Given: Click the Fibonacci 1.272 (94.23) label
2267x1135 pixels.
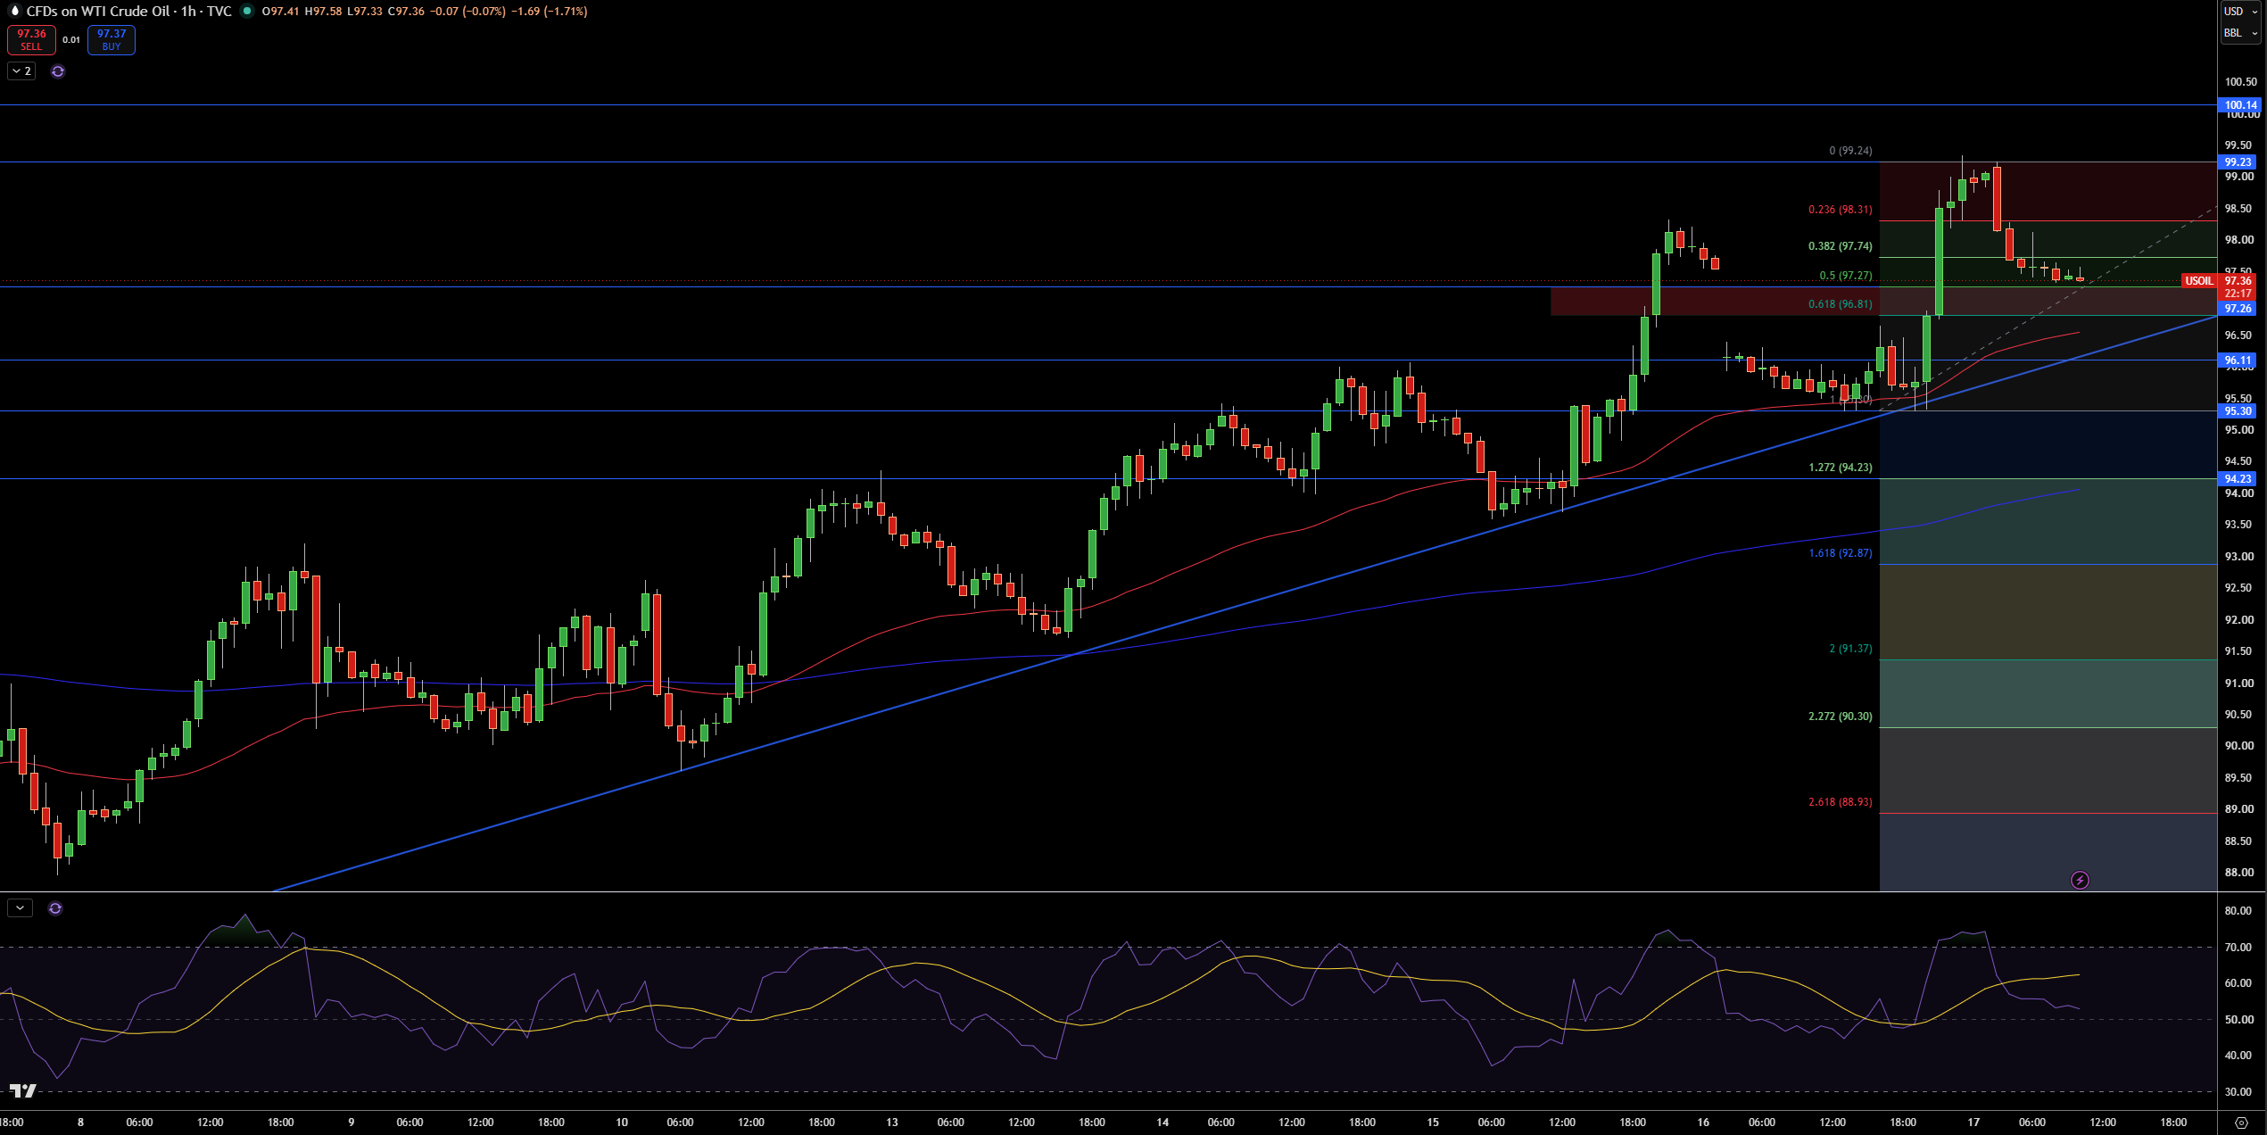Looking at the screenshot, I should click(1840, 468).
